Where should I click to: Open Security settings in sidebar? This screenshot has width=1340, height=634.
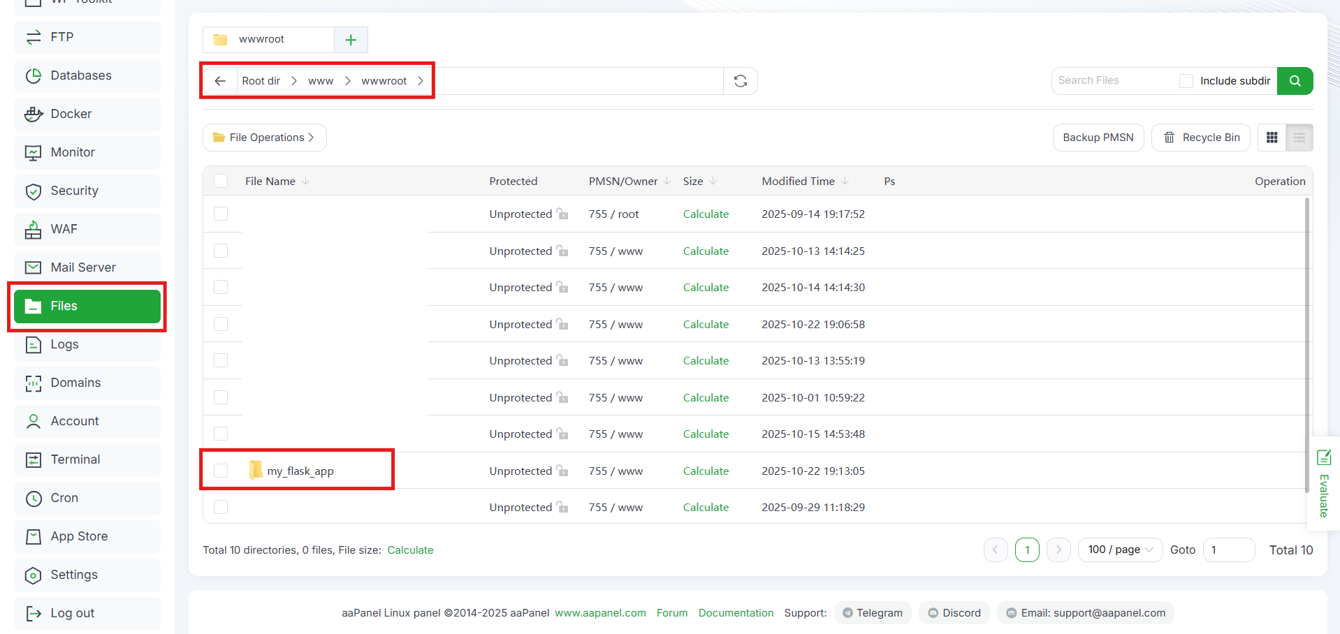(x=87, y=191)
